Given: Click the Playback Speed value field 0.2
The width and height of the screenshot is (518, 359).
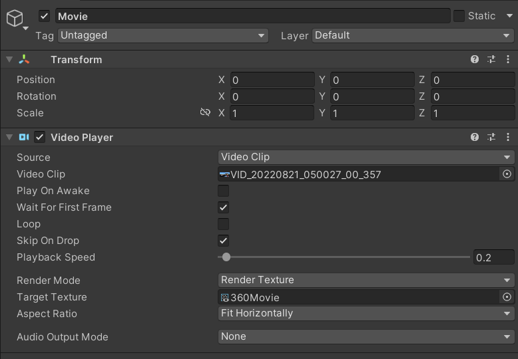Looking at the screenshot, I should 493,257.
